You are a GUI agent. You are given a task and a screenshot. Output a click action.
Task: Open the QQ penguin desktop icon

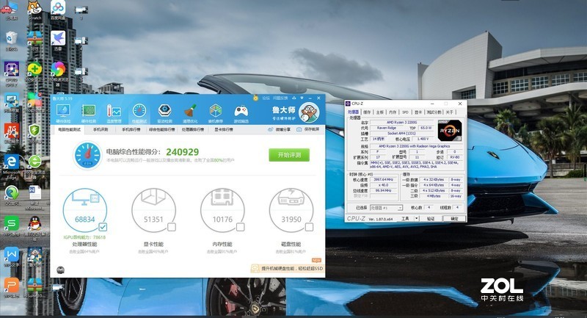pos(34,223)
